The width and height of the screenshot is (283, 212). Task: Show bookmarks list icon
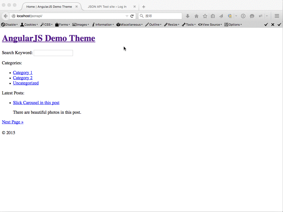tap(213, 16)
